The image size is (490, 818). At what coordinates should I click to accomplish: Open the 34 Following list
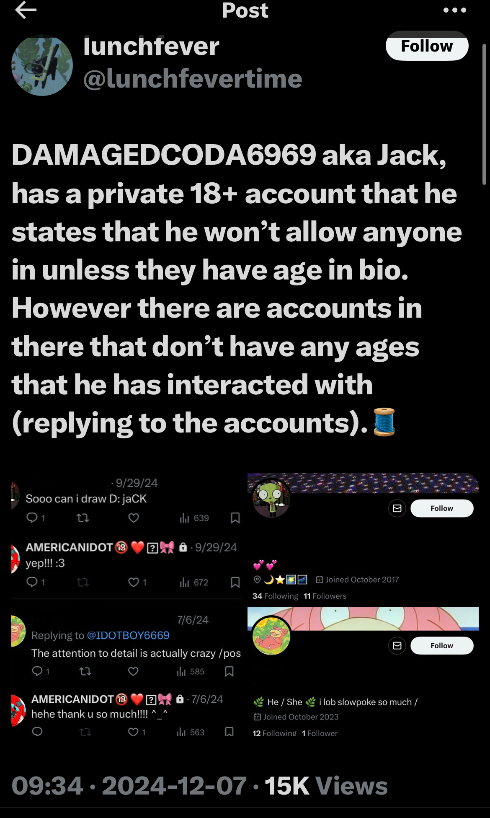click(275, 596)
